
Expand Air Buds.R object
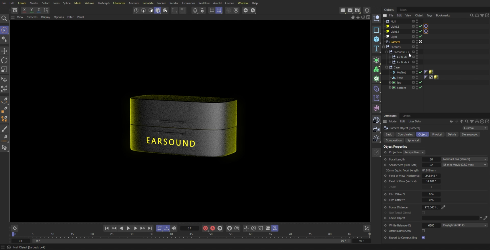(x=390, y=62)
